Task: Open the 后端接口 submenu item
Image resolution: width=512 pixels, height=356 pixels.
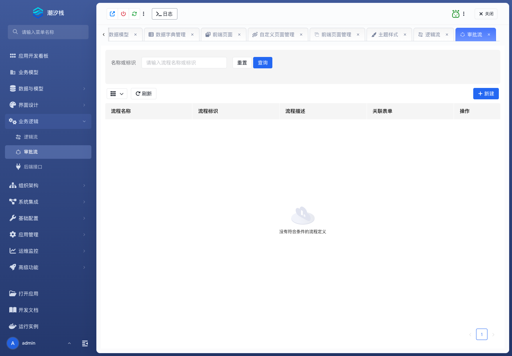Action: 48,167
